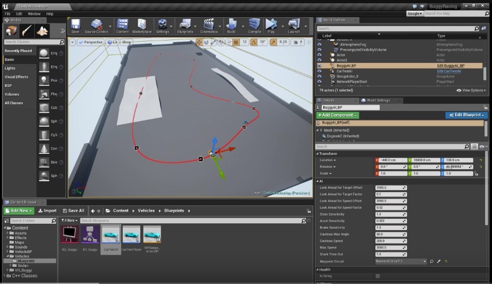Toggle visibility eye for NetworkPlayerStart

point(319,82)
